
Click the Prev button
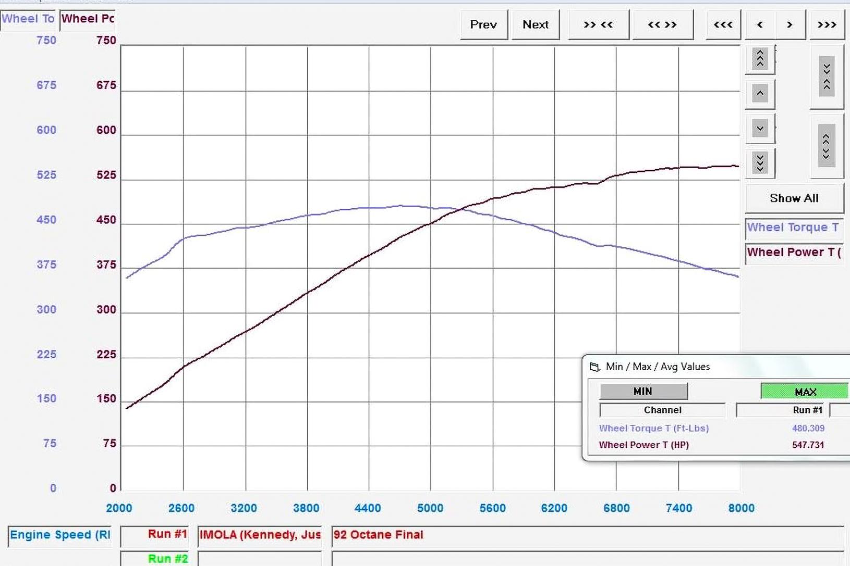pyautogui.click(x=483, y=24)
